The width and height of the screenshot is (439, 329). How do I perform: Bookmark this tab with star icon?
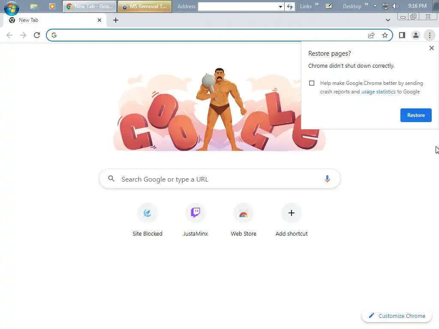tap(385, 35)
